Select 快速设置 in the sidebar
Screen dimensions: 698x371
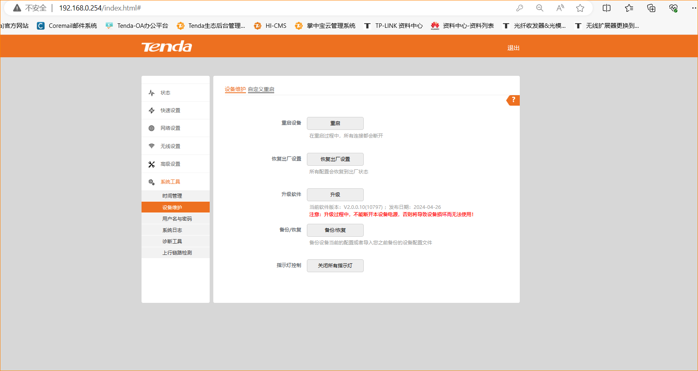coord(175,110)
